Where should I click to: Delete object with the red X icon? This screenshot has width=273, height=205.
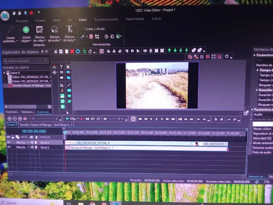72,51
